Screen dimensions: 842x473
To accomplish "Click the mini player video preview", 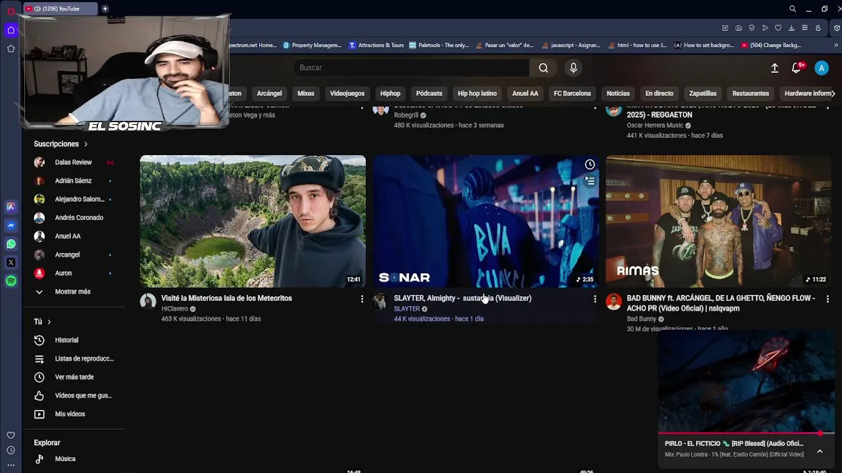I will click(x=746, y=382).
